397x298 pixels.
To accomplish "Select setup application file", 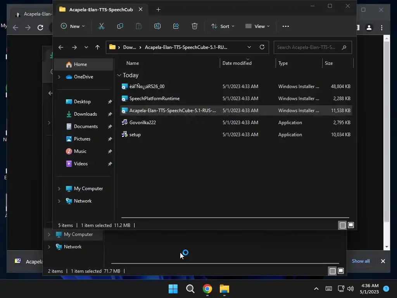I will point(236,135).
